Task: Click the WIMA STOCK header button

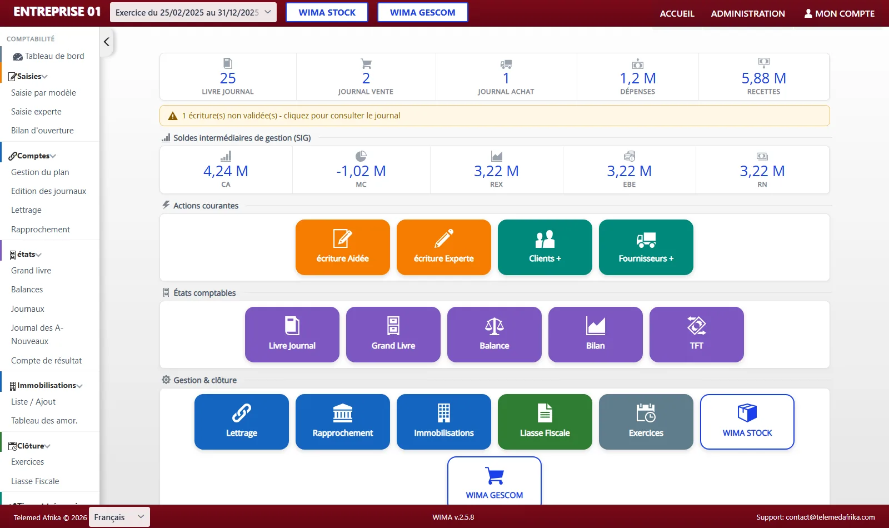Action: click(x=327, y=12)
